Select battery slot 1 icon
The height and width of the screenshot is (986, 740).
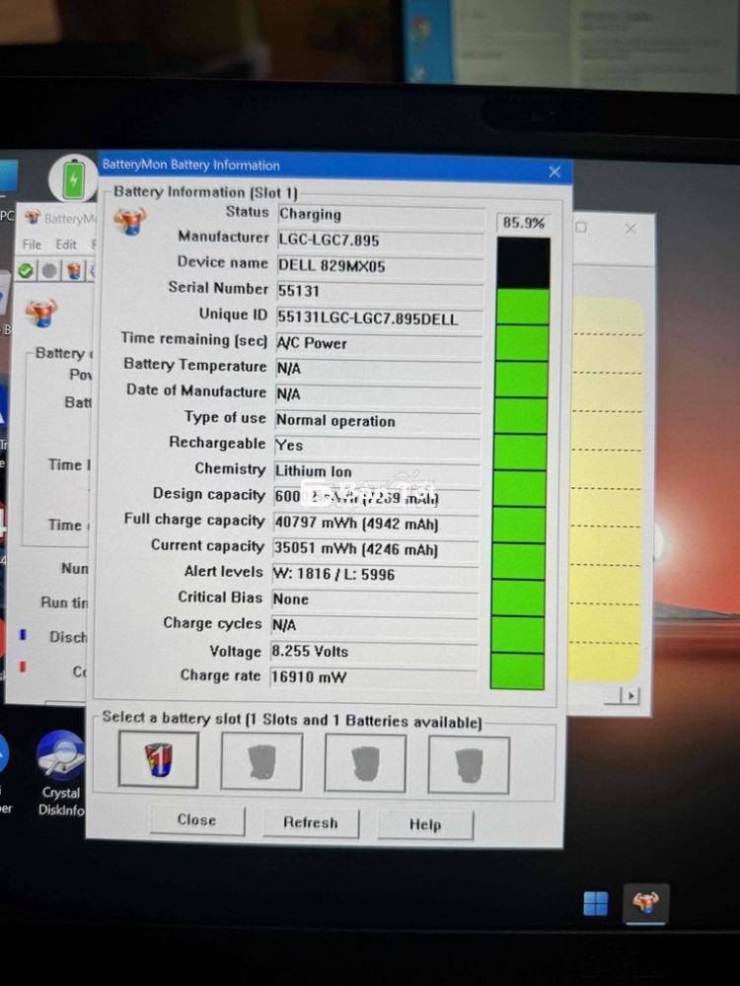pyautogui.click(x=158, y=759)
